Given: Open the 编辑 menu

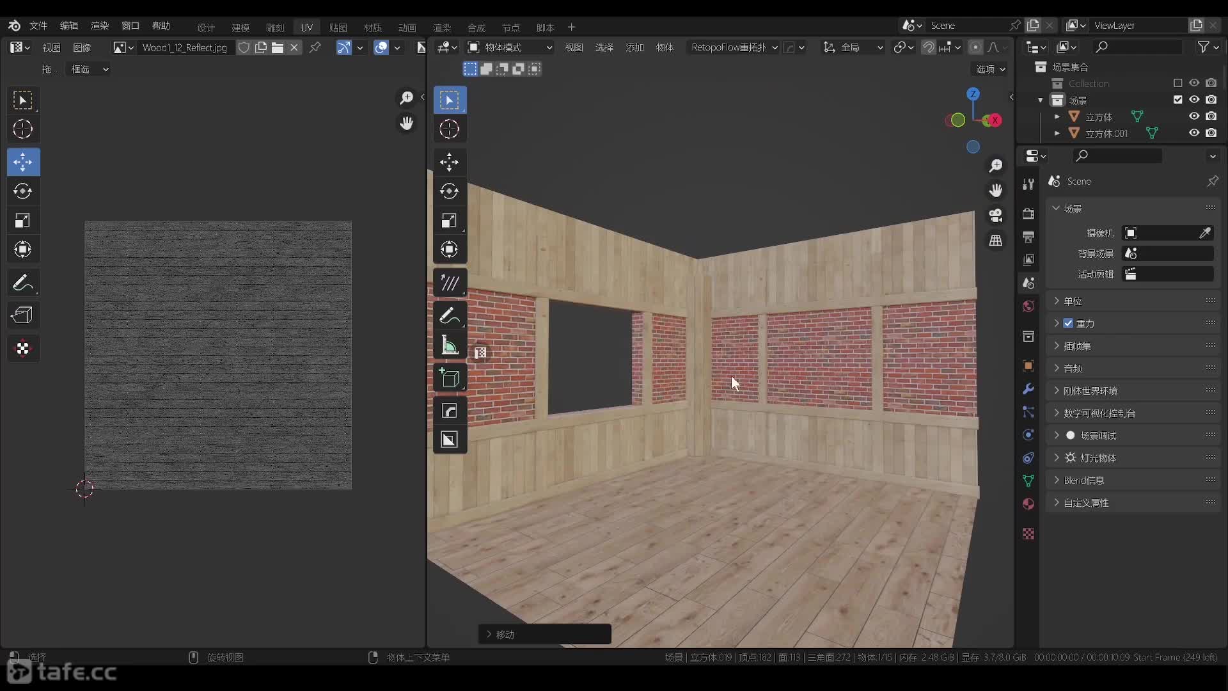Looking at the screenshot, I should point(69,26).
